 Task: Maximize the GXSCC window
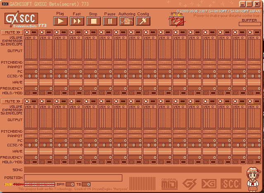(250, 4)
